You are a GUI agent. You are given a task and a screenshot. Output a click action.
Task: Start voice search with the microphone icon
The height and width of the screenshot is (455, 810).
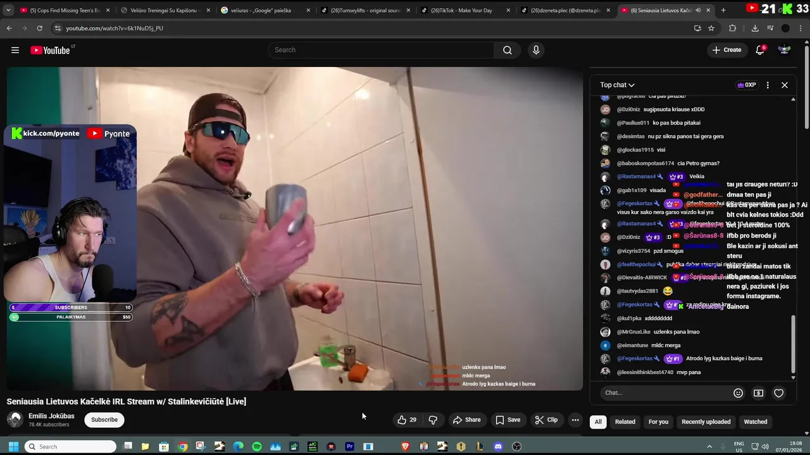(x=536, y=50)
